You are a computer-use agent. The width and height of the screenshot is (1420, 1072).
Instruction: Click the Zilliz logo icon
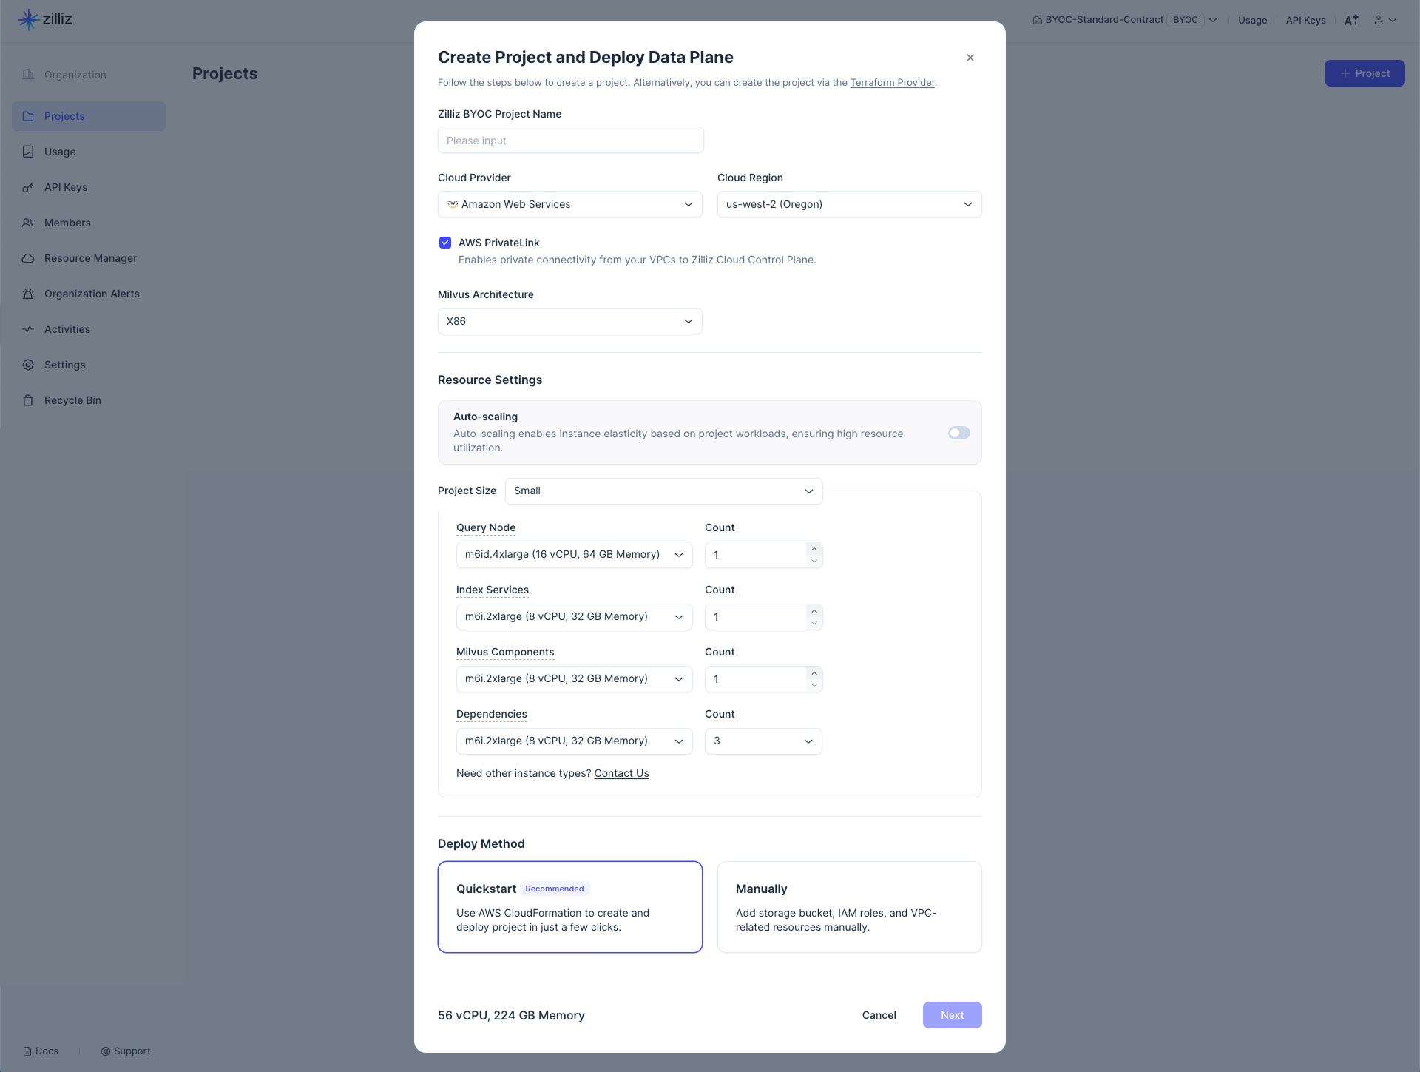tap(28, 20)
